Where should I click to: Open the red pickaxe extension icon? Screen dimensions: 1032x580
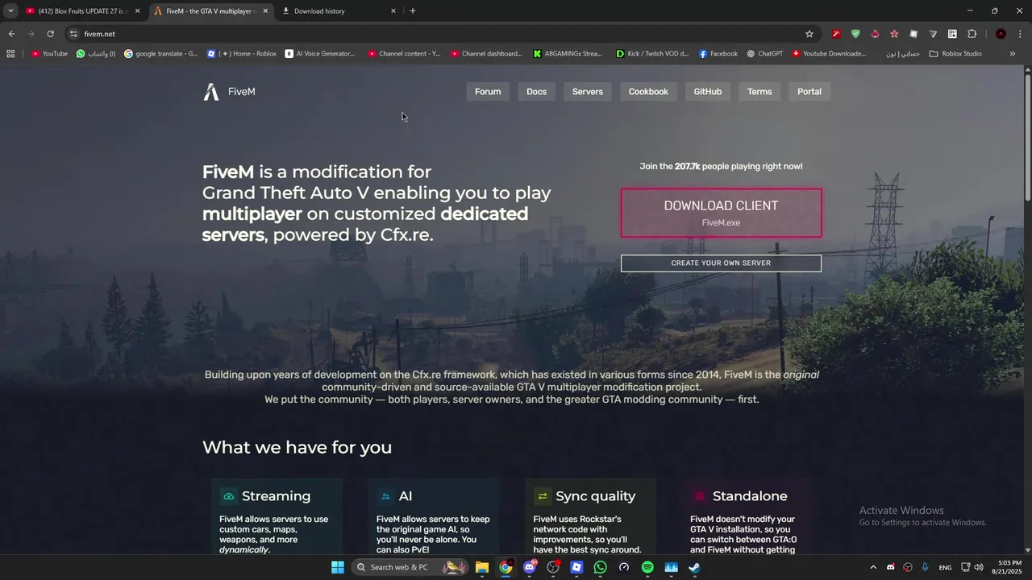[x=836, y=34]
